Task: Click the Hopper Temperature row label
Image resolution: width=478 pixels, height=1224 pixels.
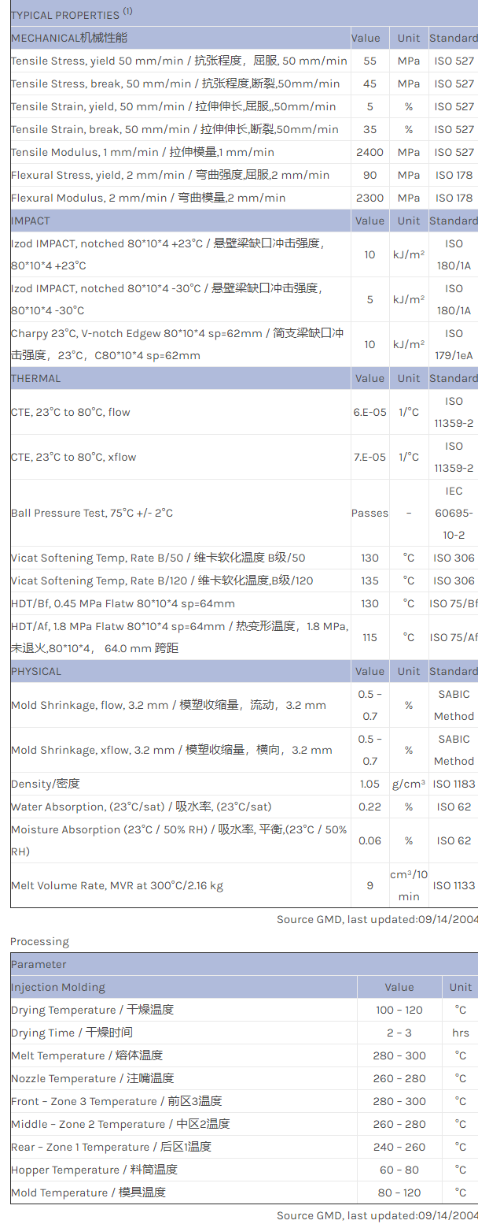Action: tap(94, 1170)
